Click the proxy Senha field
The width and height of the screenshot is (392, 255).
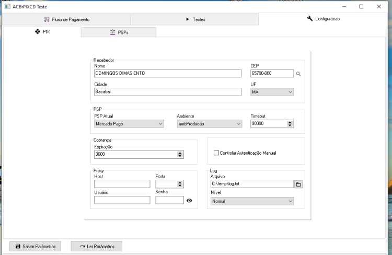point(169,200)
